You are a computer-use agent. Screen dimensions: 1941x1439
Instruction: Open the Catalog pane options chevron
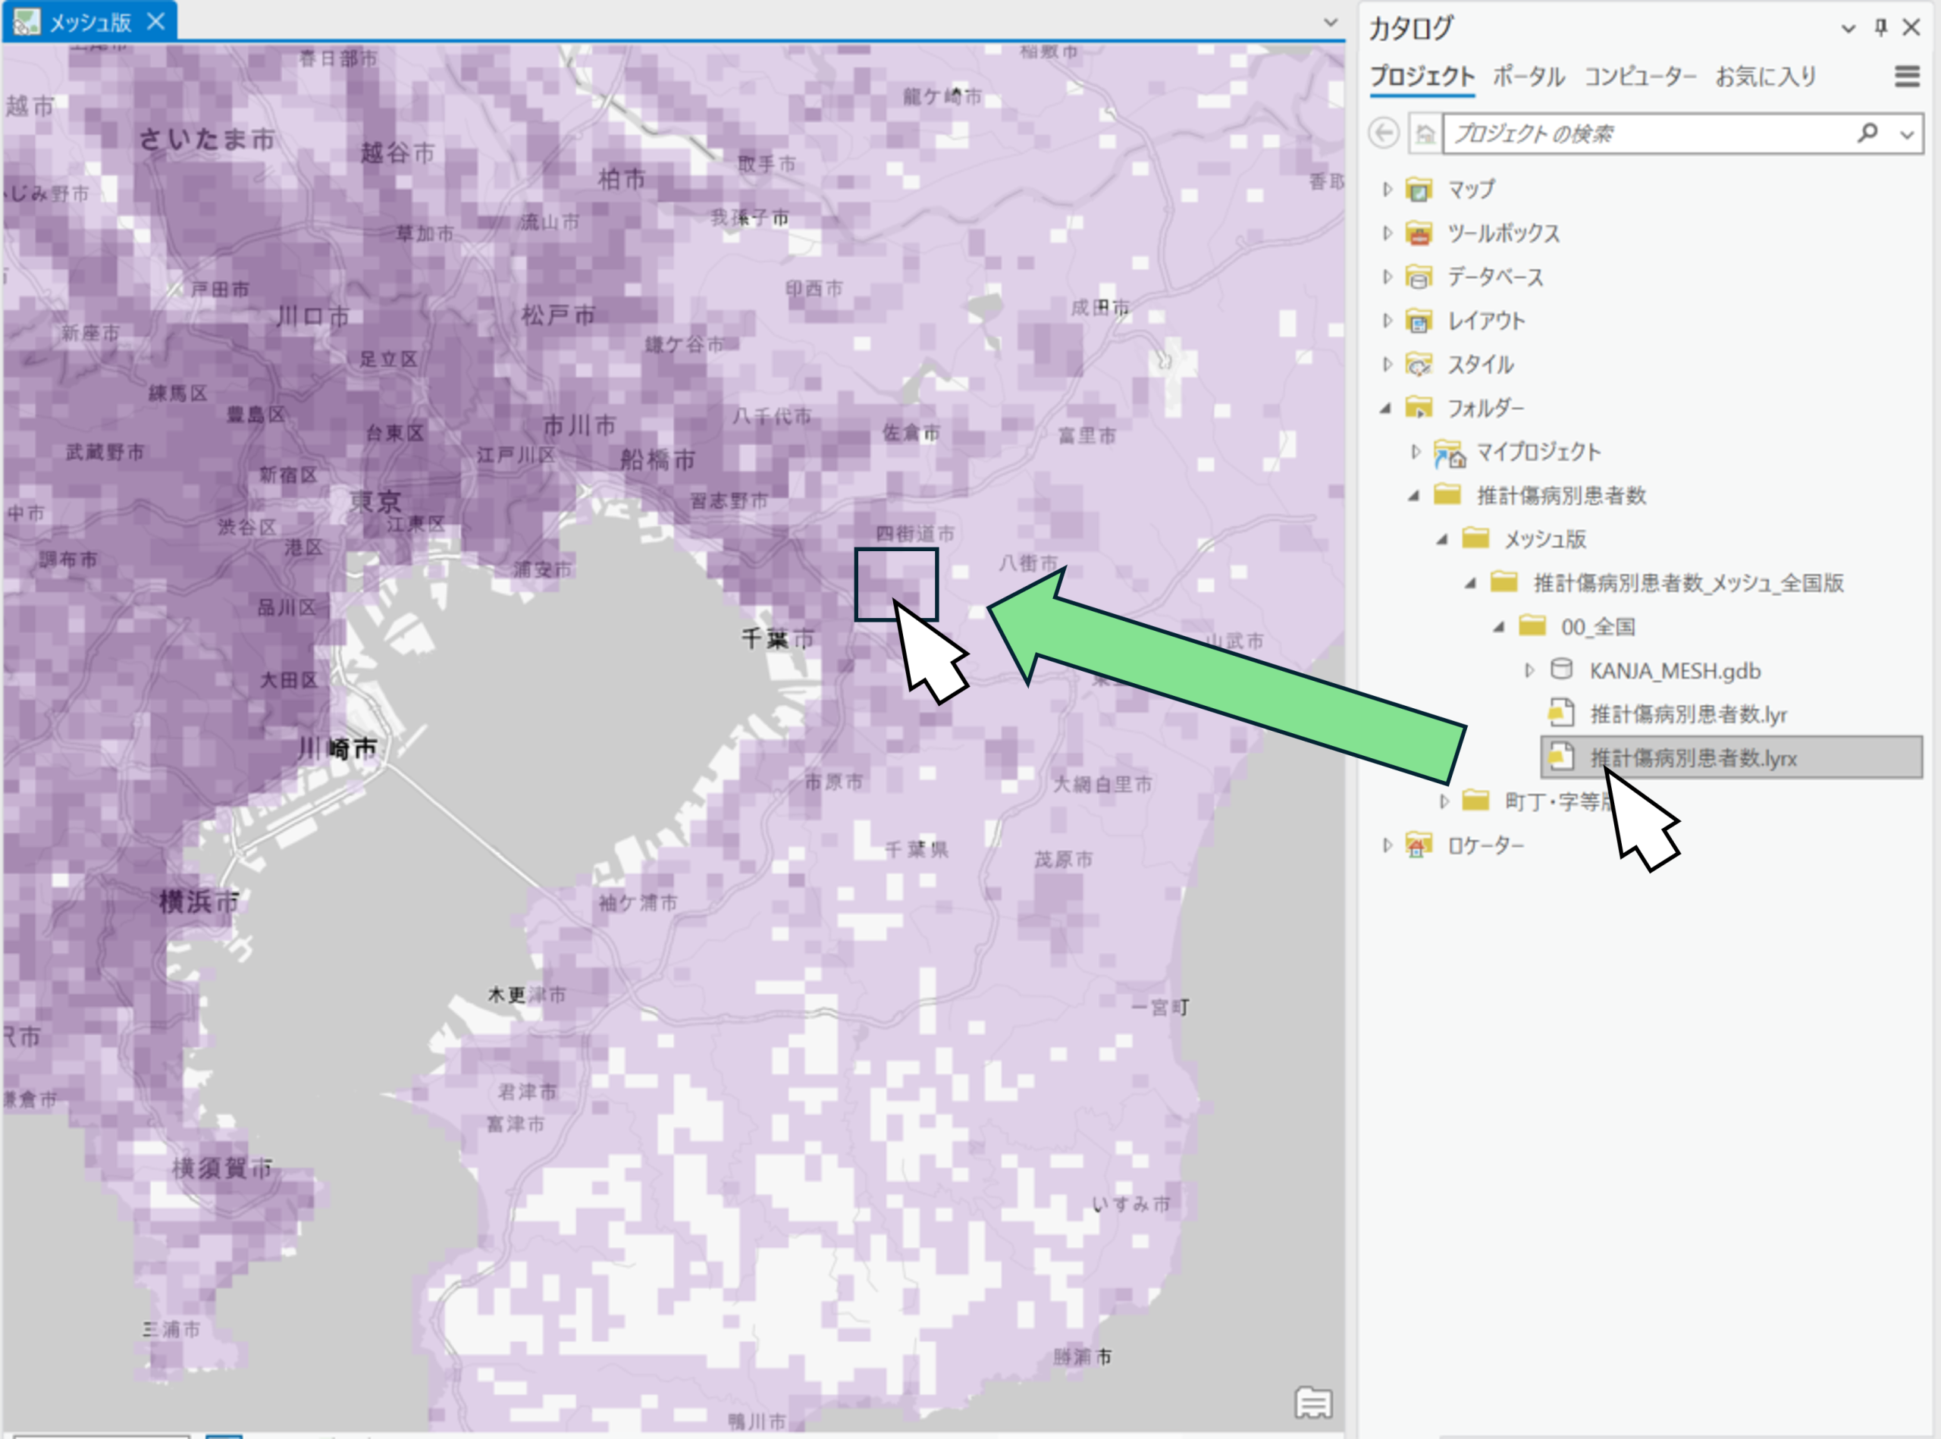[x=1848, y=28]
